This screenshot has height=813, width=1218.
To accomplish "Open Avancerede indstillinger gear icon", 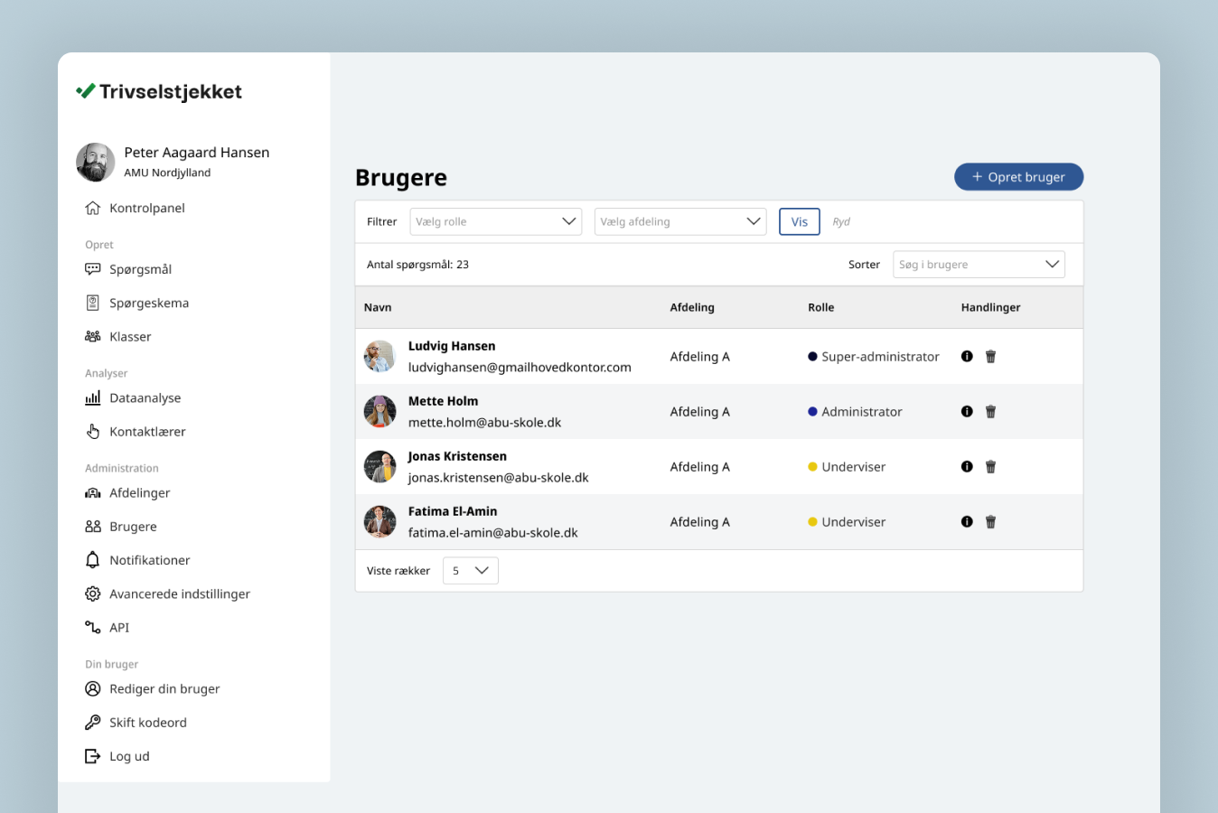I will [x=92, y=594].
